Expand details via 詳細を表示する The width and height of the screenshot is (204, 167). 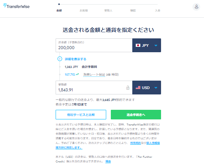76,59
